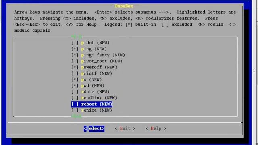Select the printf (NEW) label
This screenshot has height=145, width=258.
point(97,73)
